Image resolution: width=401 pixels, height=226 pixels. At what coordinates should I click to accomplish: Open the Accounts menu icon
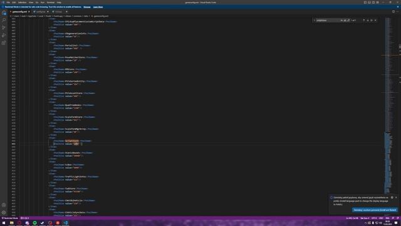click(x=4, y=205)
